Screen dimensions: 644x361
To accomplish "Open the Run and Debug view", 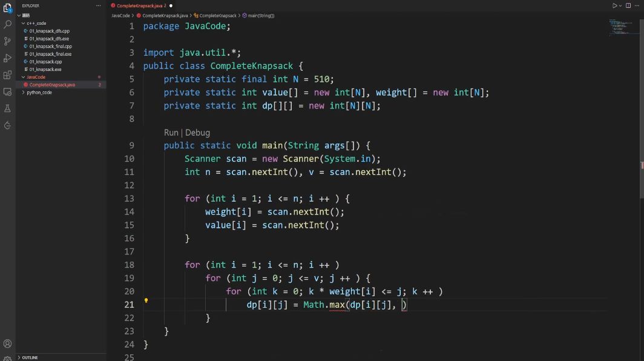I will click(7, 58).
